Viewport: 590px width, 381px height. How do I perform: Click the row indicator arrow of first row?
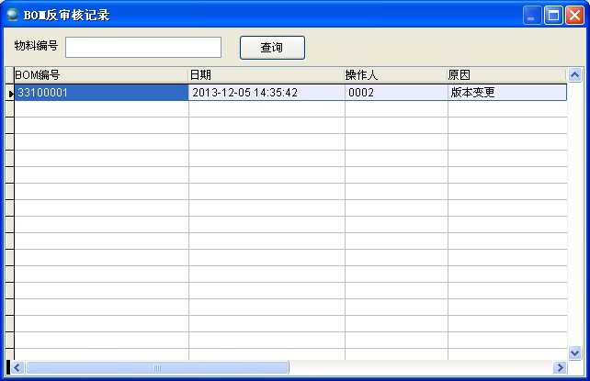click(10, 93)
